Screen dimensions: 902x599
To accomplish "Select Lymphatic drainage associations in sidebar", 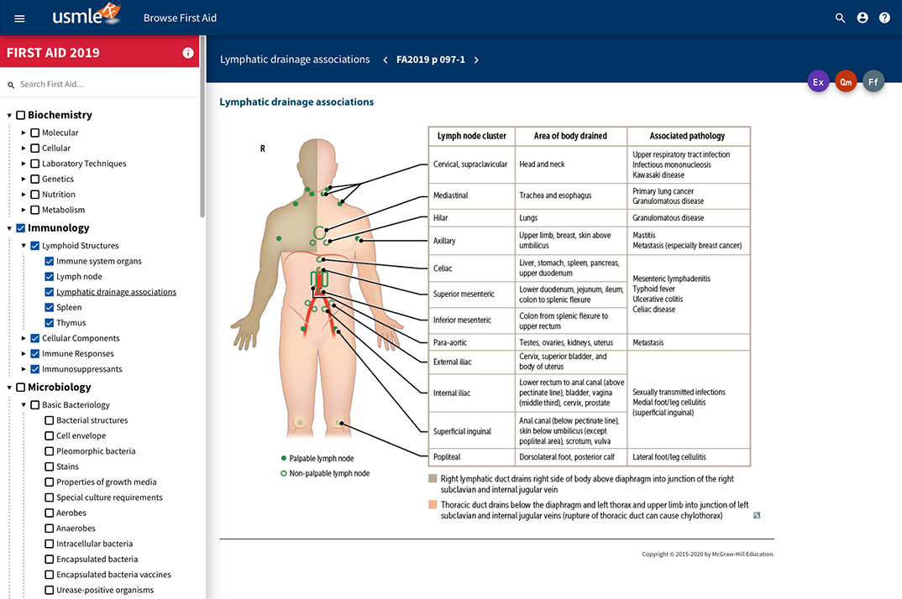I will [x=116, y=292].
